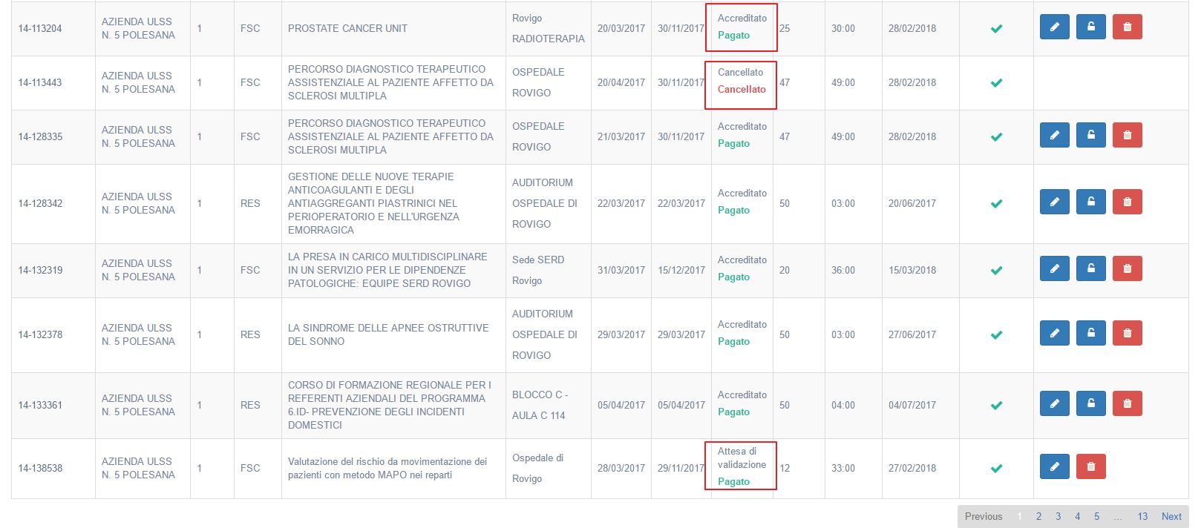Screen dimensions: 1204x528
Task: Remove event 14-128335 with the red trash icon
Action: (1127, 135)
